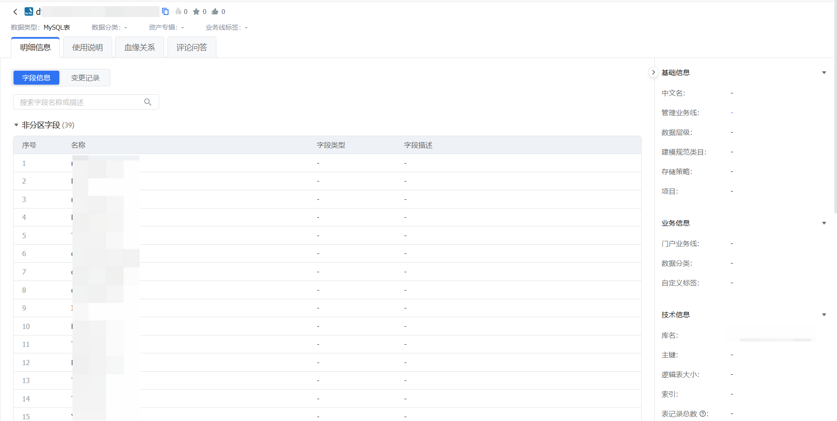This screenshot has width=837, height=421.
Task: Click the search magnifier icon
Action: [x=148, y=102]
